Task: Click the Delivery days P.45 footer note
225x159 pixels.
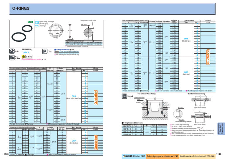Action: click(x=162, y=156)
